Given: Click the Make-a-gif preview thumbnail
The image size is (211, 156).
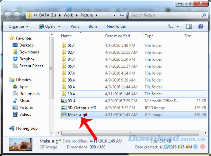Looking at the screenshot, I should tap(20, 144).
